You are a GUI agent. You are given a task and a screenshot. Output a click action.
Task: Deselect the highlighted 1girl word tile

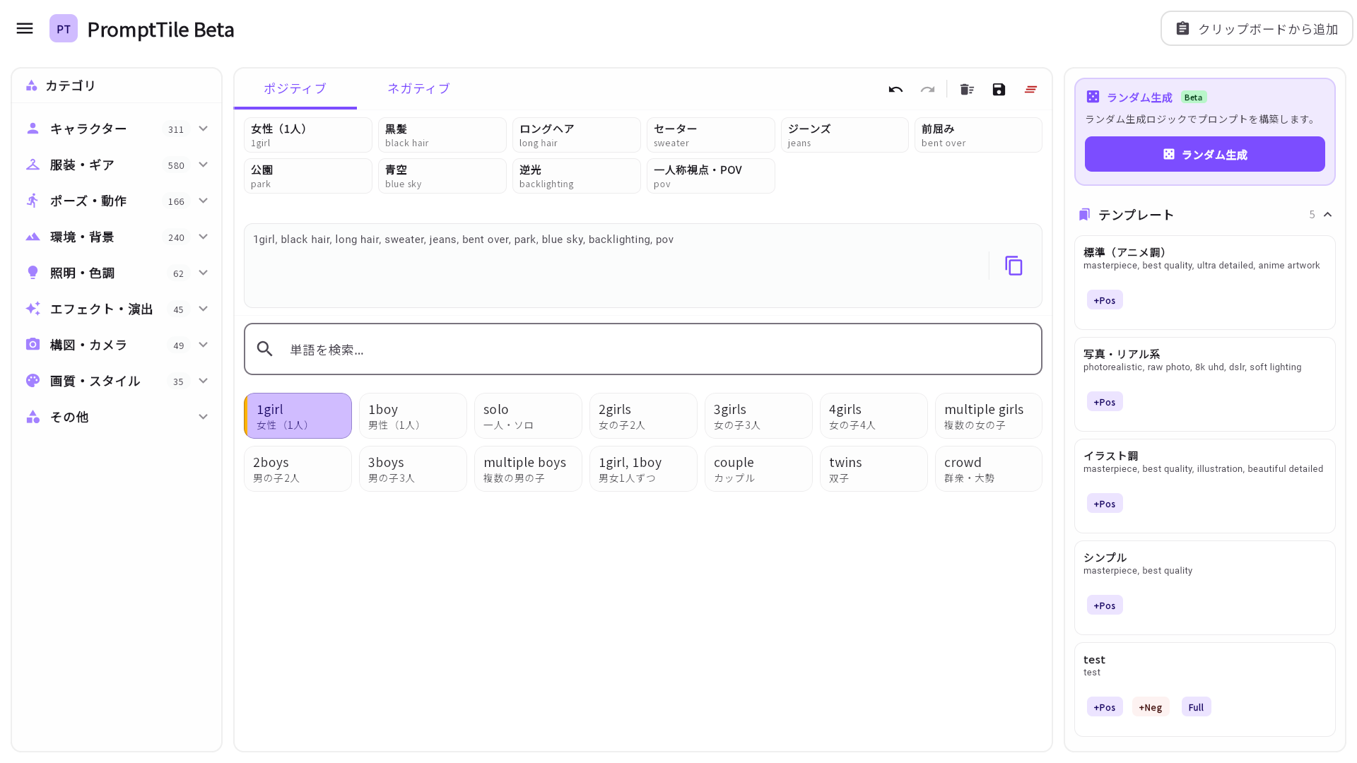coord(298,416)
